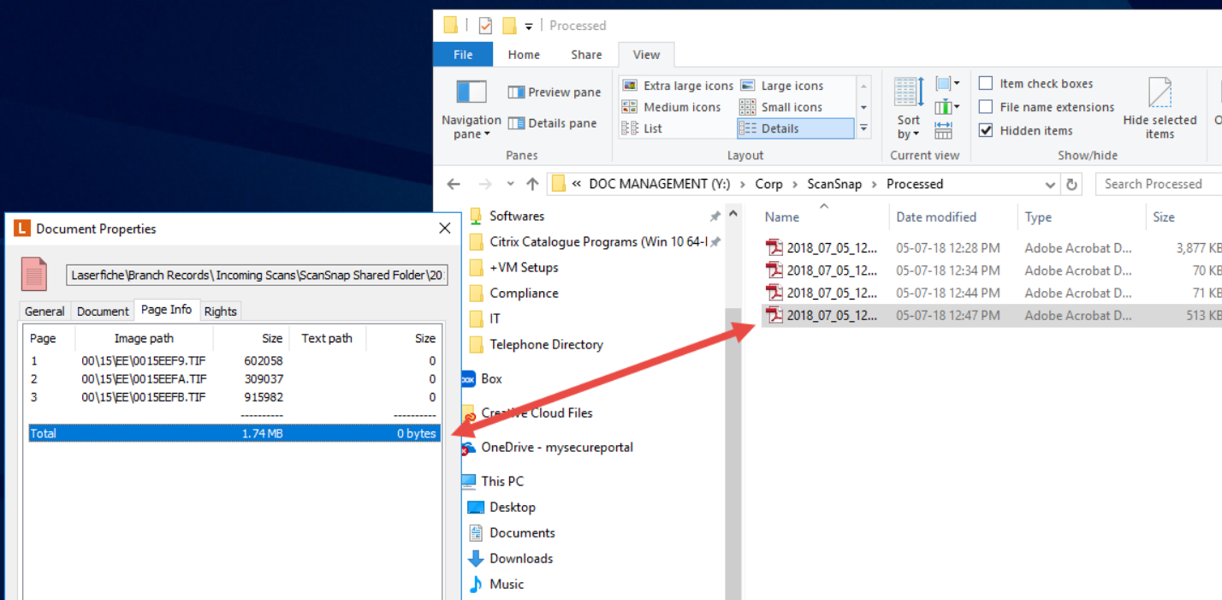Viewport: 1222px width, 600px height.
Task: Open Documents under This PC
Action: pos(522,532)
